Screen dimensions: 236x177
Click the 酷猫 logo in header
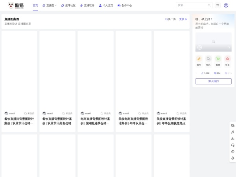pos(16,6)
